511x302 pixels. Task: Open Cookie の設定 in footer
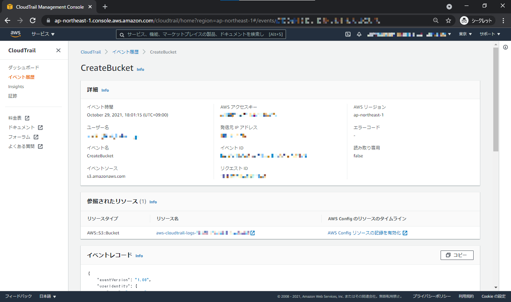494,296
